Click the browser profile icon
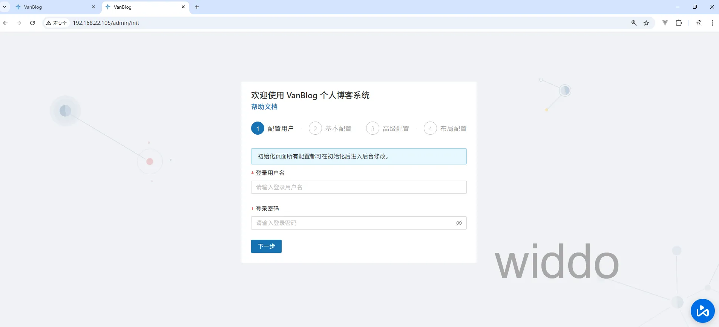The image size is (719, 327). 699,23
